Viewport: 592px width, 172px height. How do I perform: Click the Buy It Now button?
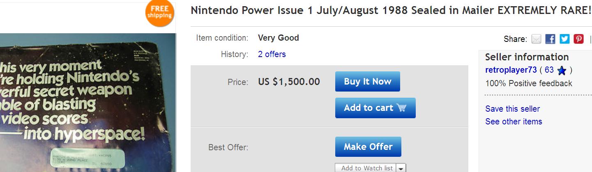tap(368, 81)
